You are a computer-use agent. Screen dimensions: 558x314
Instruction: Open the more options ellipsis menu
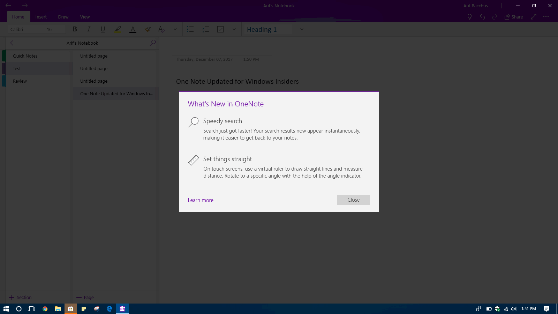[546, 17]
